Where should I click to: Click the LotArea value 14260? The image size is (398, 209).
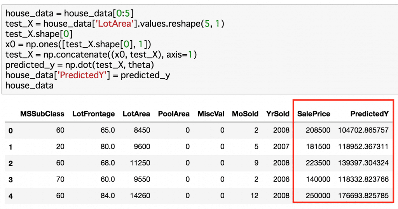tap(140, 195)
